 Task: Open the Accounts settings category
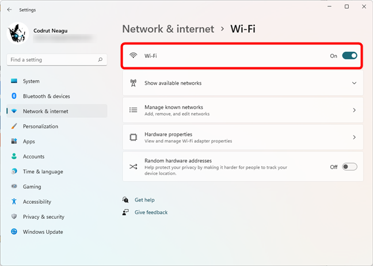point(57,156)
